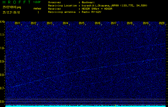Click the 0914 time tick label
Screen dimensions: 168x107
coord(65,24)
